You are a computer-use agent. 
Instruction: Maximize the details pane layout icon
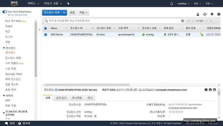(x=214, y=90)
